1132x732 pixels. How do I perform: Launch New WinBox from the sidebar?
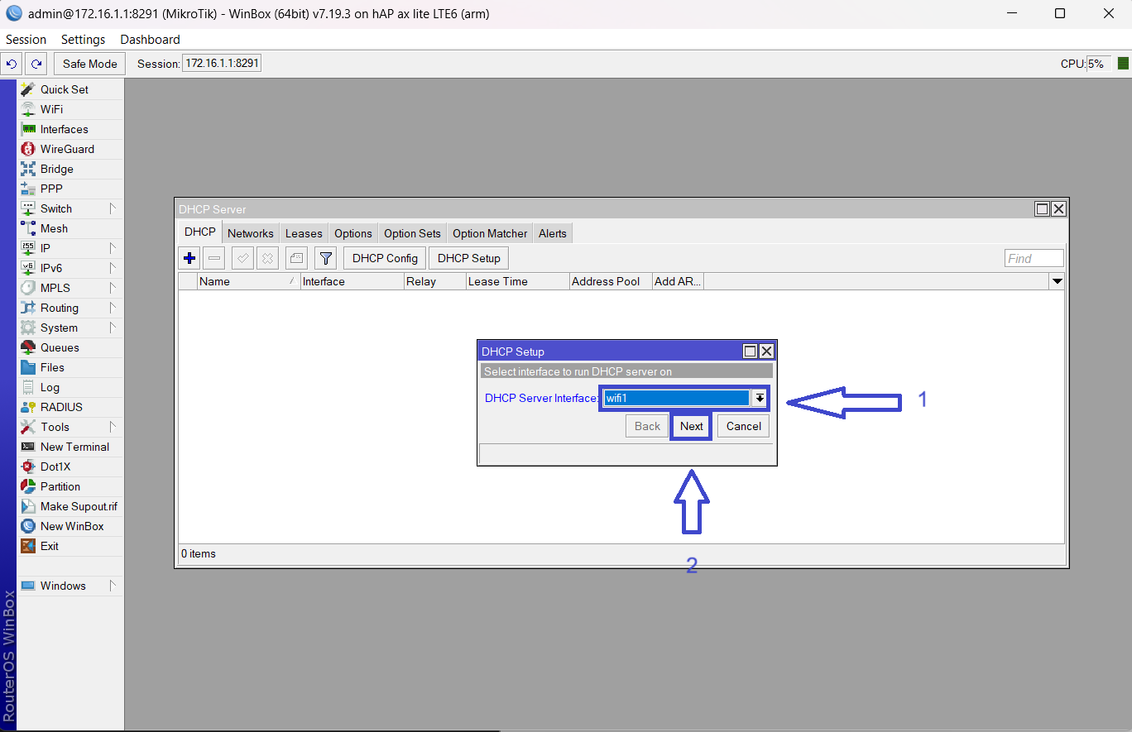pyautogui.click(x=70, y=526)
